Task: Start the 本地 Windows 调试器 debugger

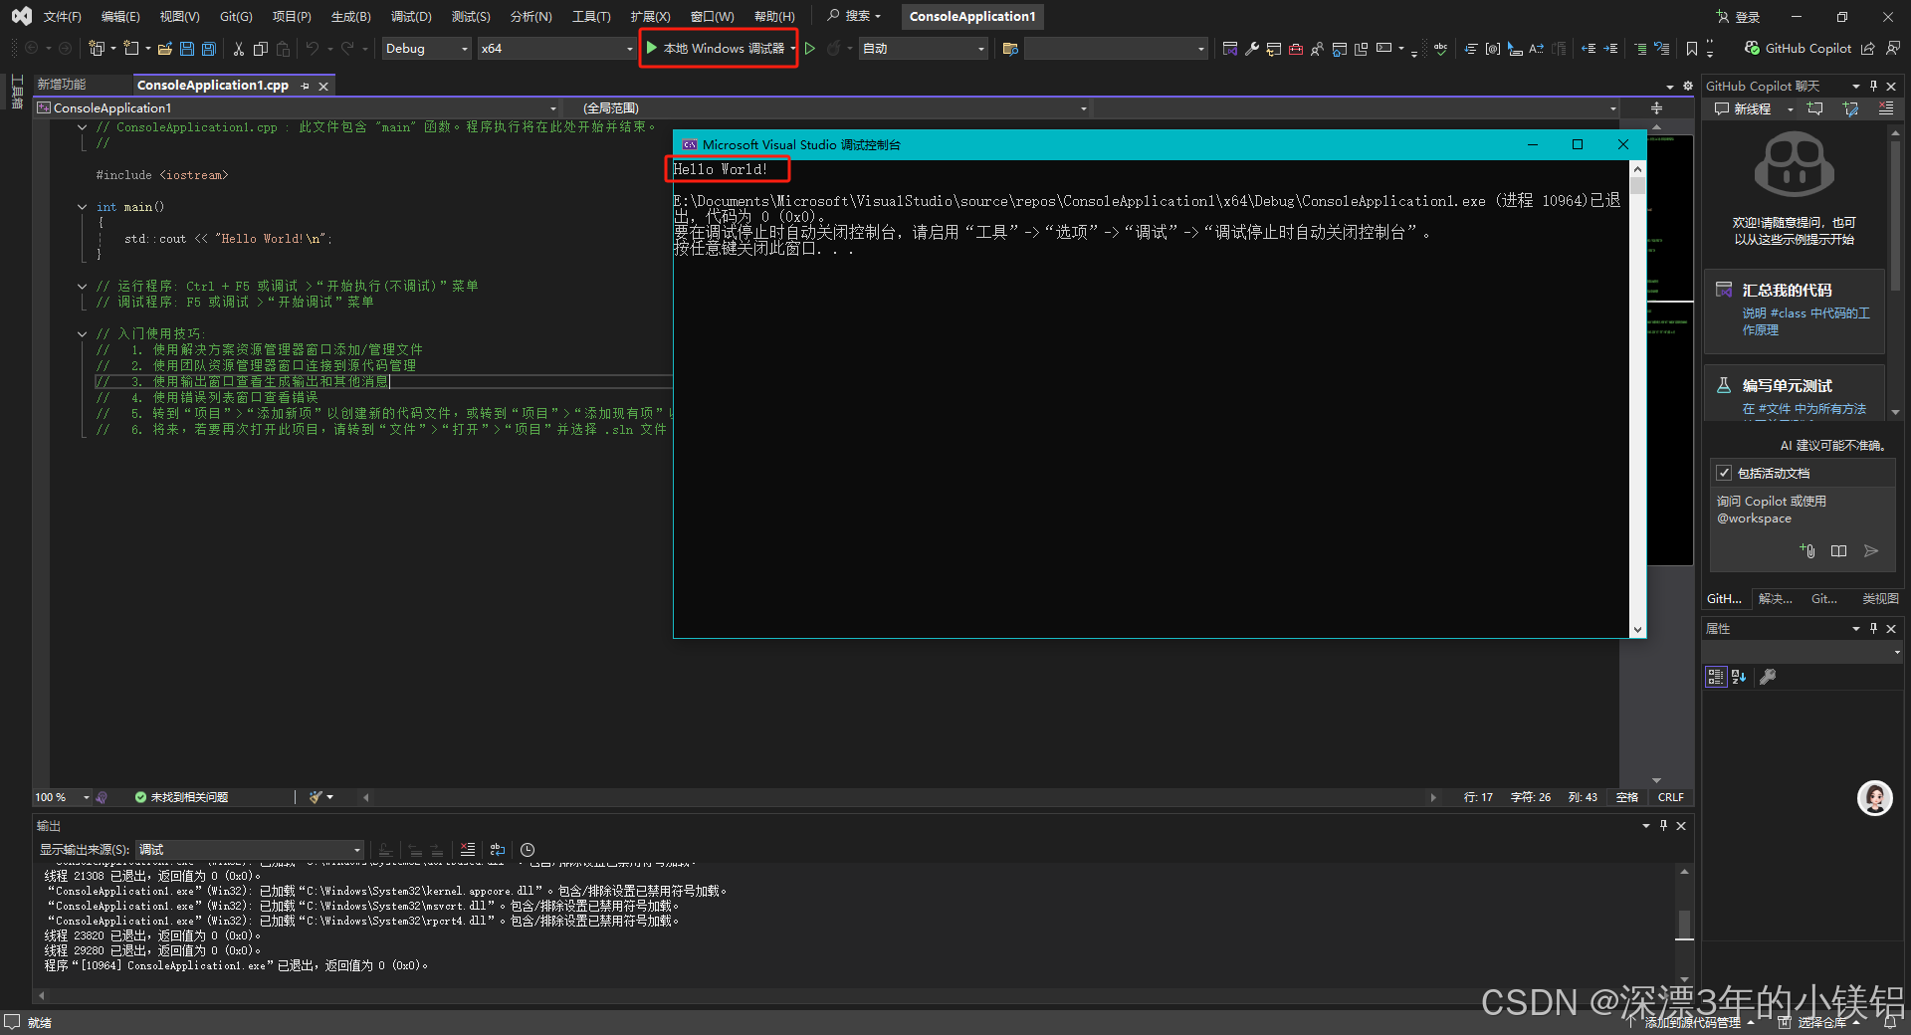Action: coord(716,48)
